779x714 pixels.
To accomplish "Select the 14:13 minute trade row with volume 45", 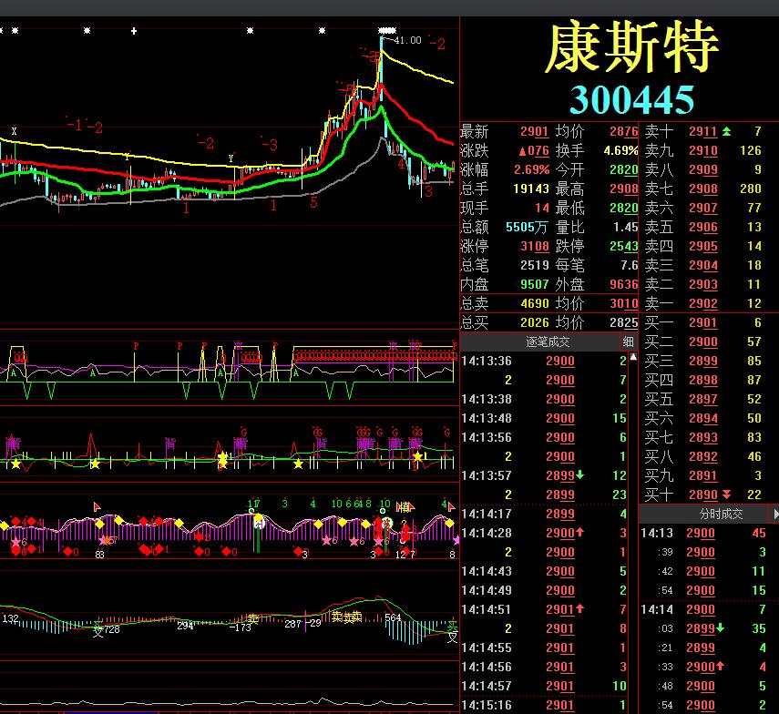I will [x=703, y=534].
